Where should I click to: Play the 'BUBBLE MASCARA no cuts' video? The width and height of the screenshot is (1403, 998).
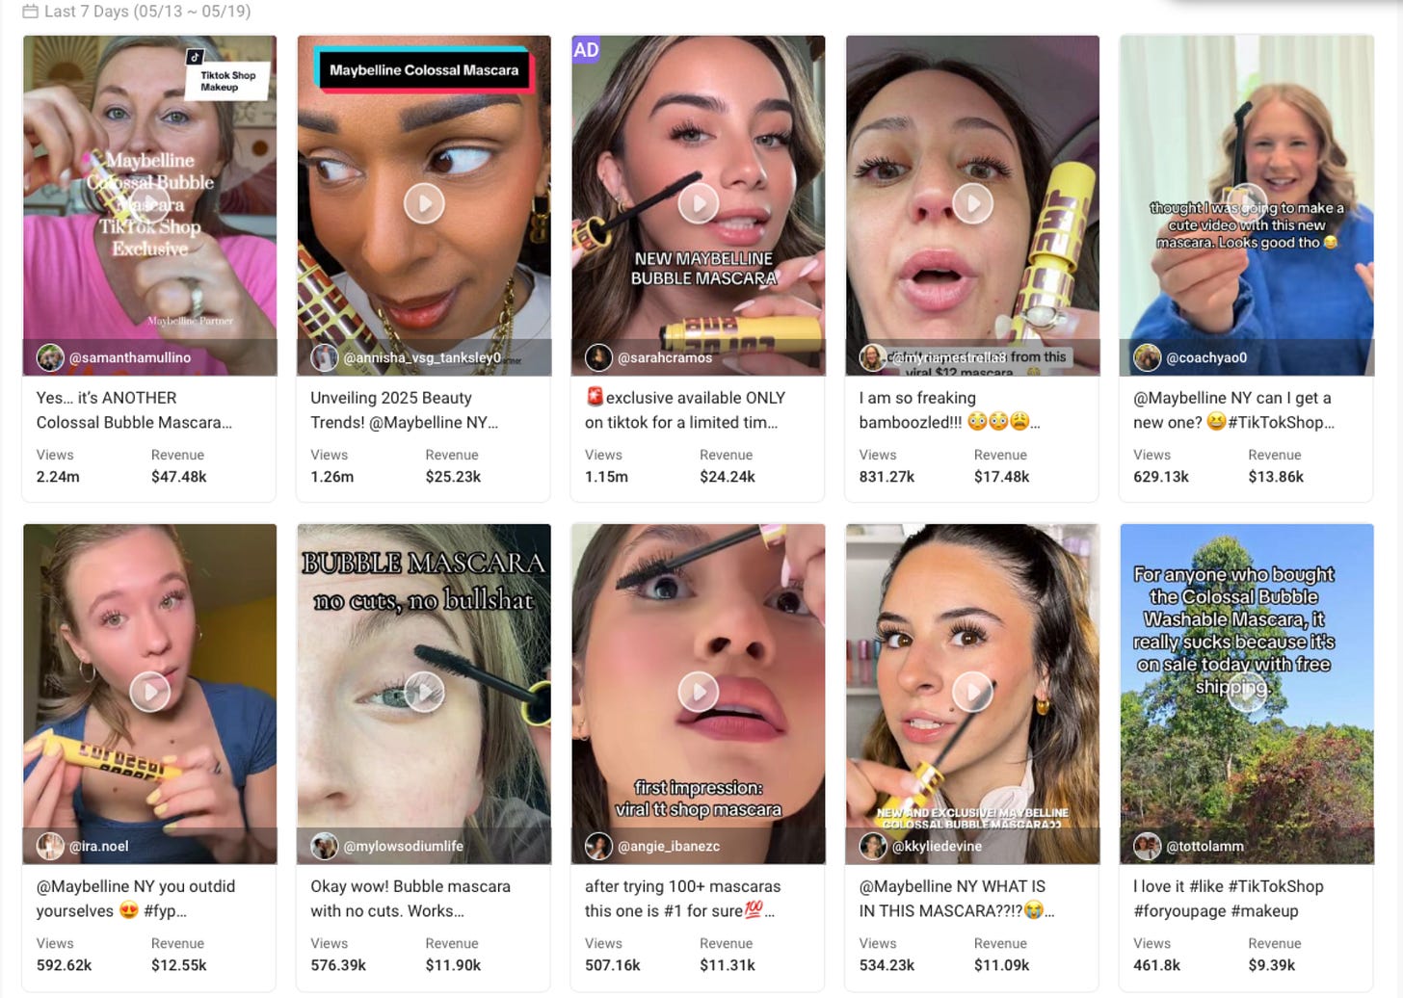pos(424,692)
